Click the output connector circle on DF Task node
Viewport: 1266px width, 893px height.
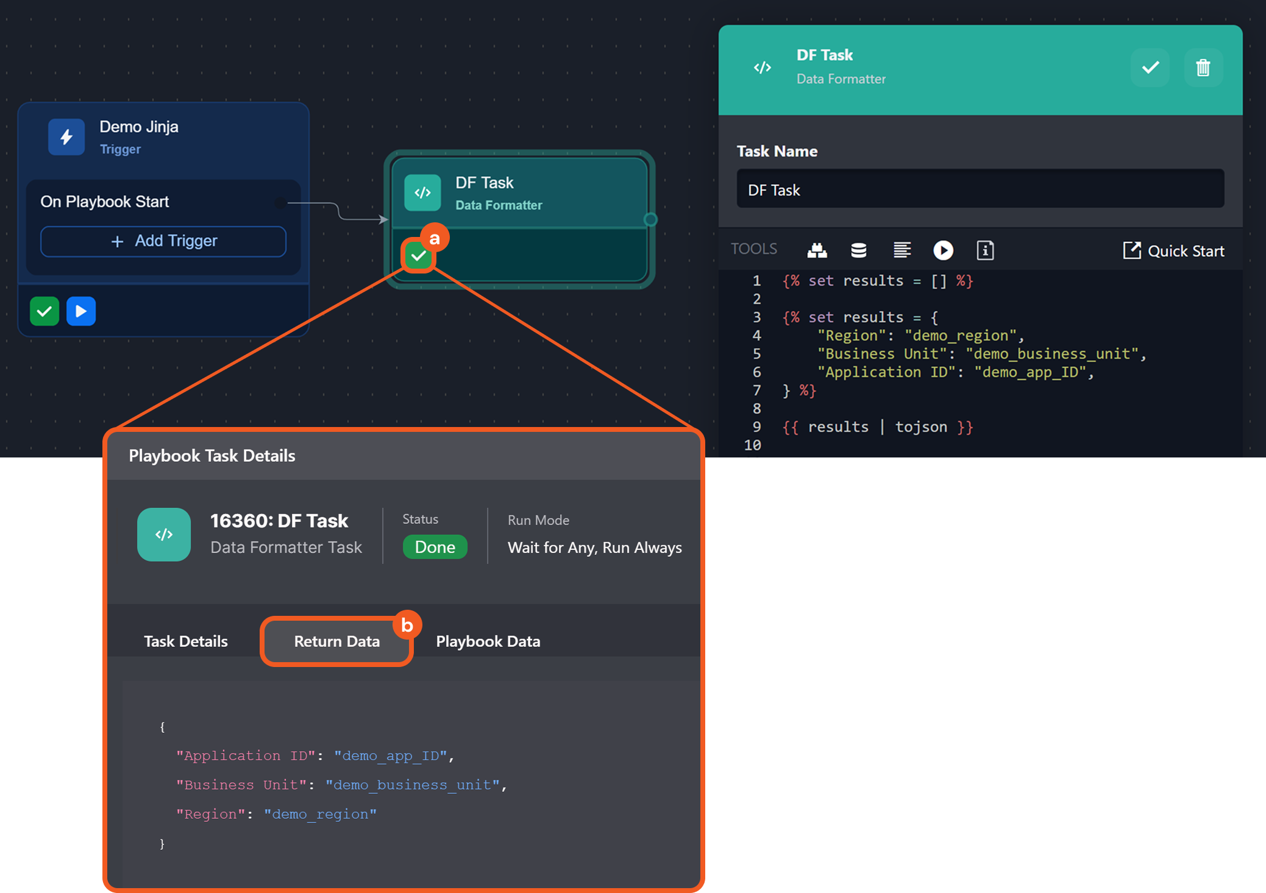[x=650, y=219]
